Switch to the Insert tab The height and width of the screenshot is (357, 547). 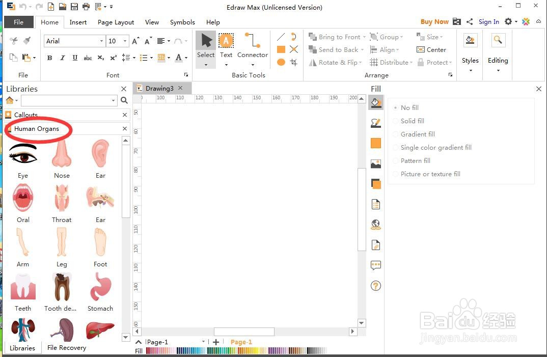(x=78, y=22)
